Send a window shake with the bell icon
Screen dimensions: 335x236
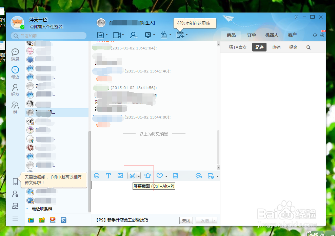coord(147,176)
